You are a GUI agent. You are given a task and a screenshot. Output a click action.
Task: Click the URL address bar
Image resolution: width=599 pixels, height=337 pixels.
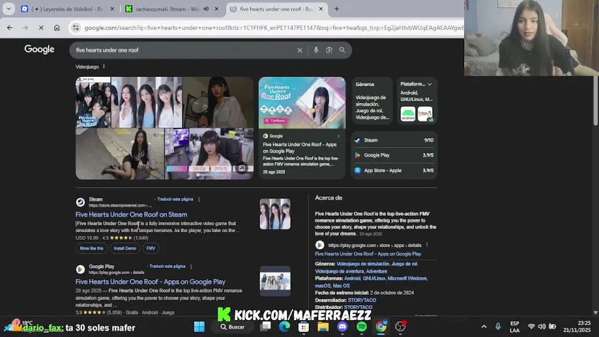[x=274, y=28]
